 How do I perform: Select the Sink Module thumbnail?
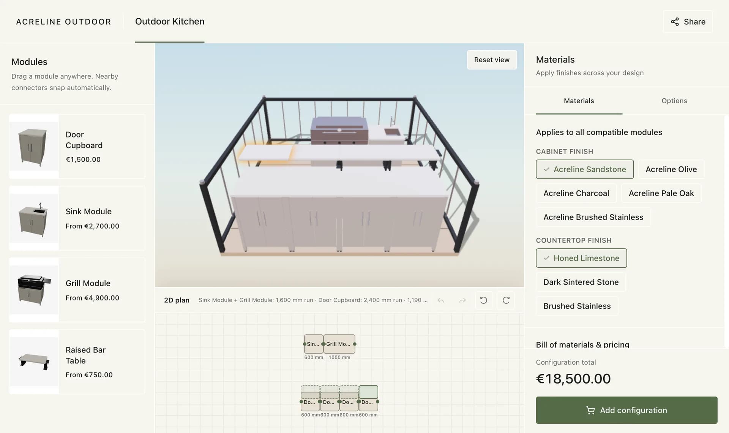point(34,218)
